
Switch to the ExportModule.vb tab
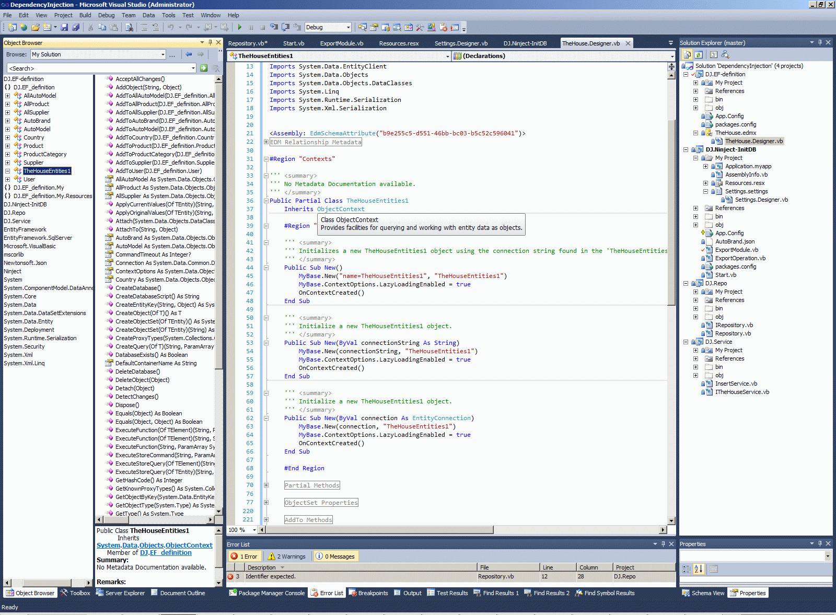(x=341, y=43)
